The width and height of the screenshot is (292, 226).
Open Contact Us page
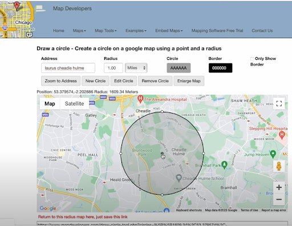pos(262,31)
